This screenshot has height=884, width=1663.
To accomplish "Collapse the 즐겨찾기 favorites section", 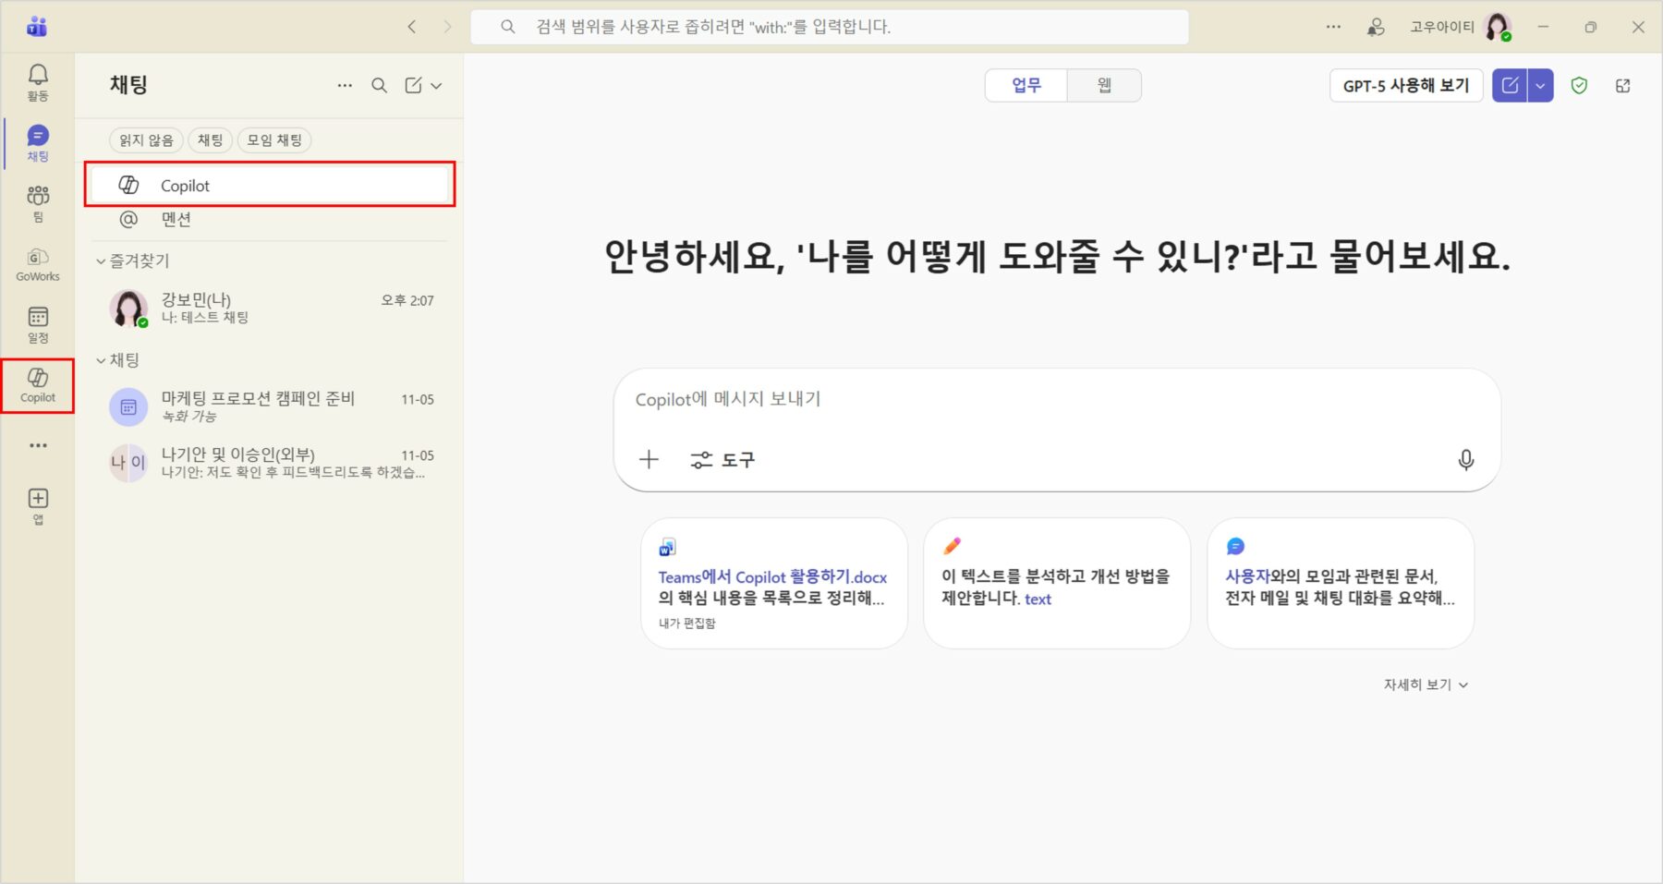I will [x=101, y=261].
